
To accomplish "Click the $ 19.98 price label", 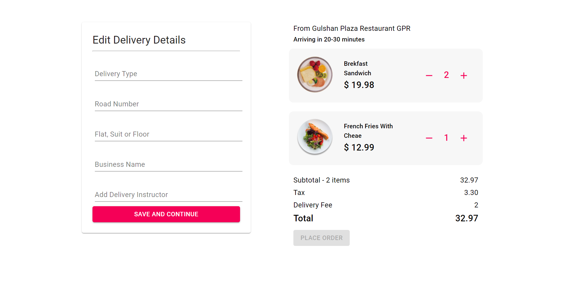I will point(359,85).
